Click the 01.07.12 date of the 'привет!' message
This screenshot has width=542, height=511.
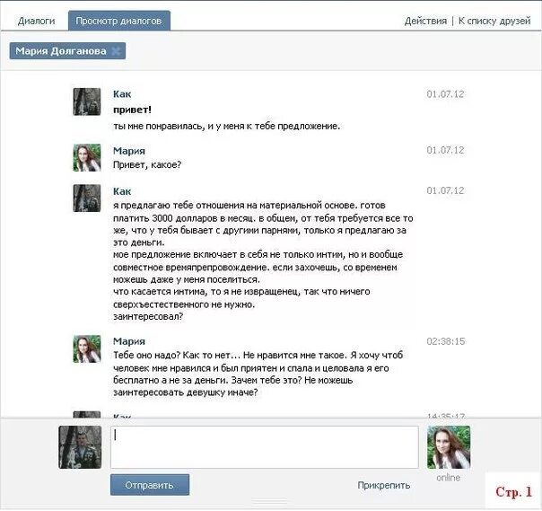click(445, 94)
